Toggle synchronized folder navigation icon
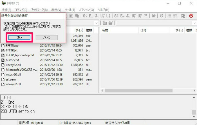Screen dimensions: 197x125 183,16
